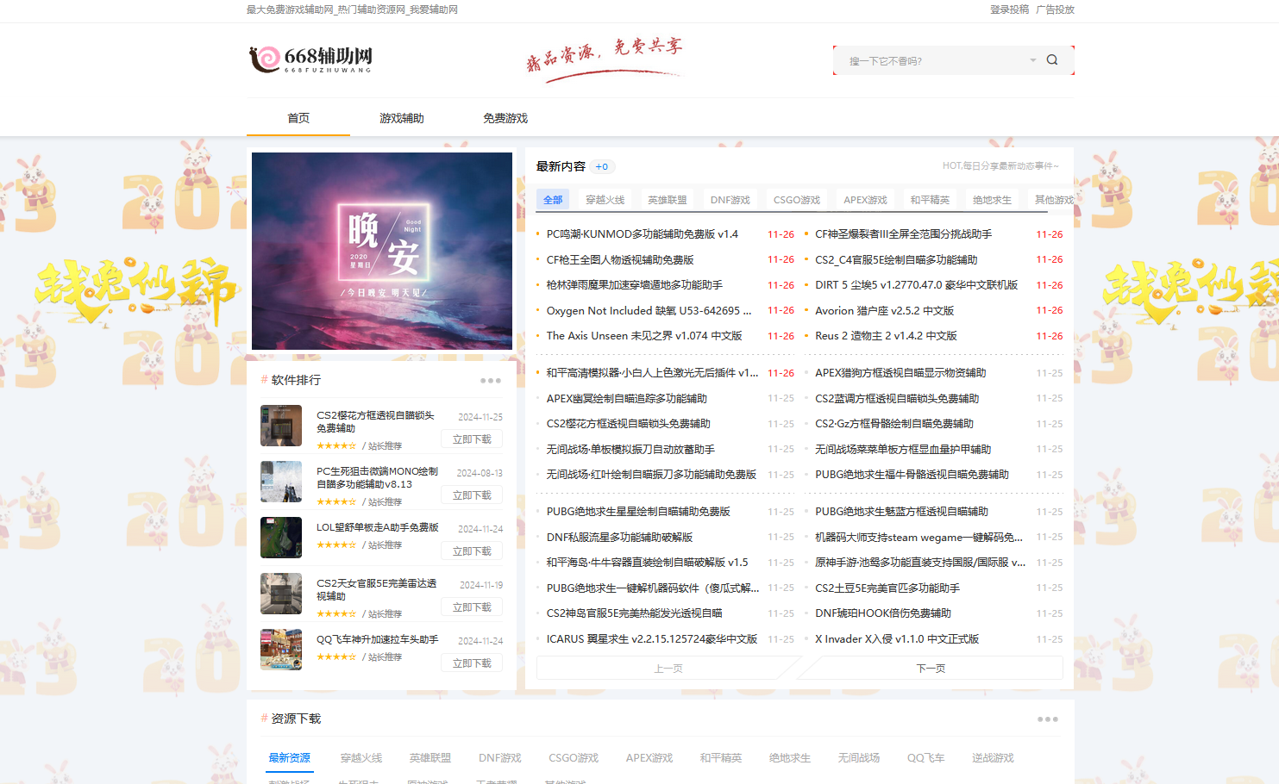Open DIRT 5 尘埃5 中文联机版

pyautogui.click(x=916, y=285)
